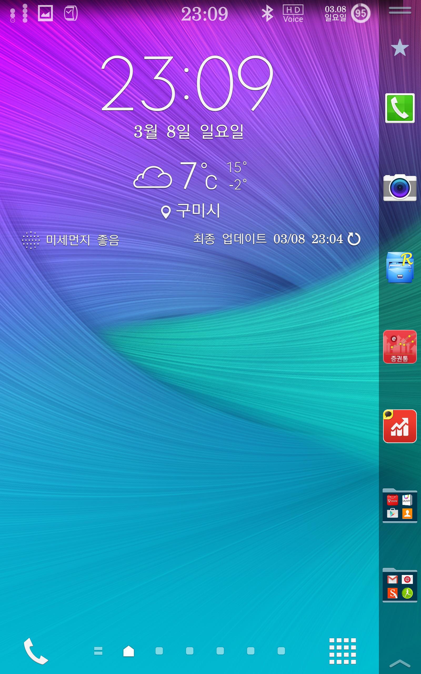Tap the phone dialer shortcut in dock
The width and height of the screenshot is (421, 674).
coord(36,651)
